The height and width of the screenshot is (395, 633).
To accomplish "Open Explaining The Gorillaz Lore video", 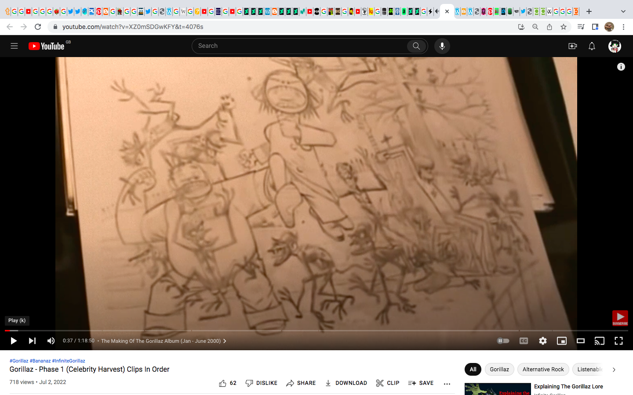I will pyautogui.click(x=568, y=387).
